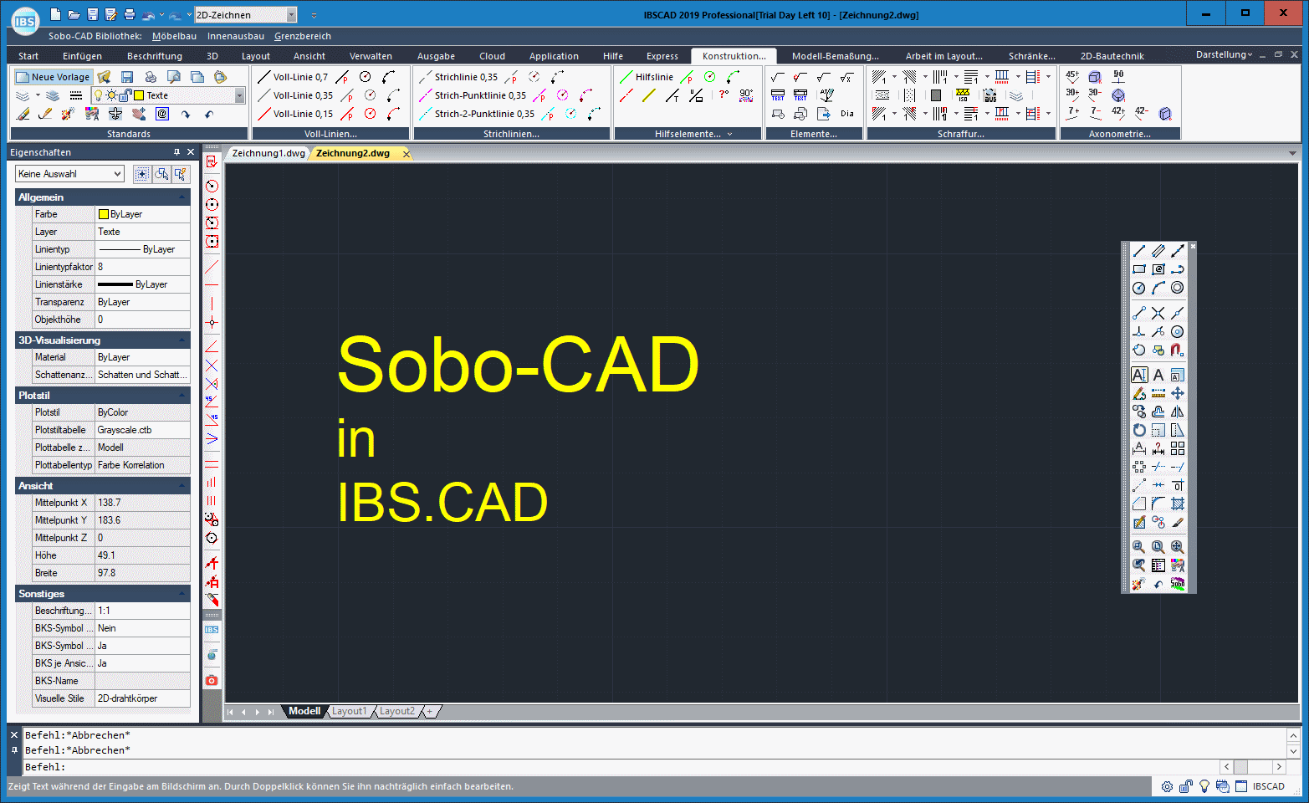Image resolution: width=1309 pixels, height=803 pixels.
Task: Click the Strichlinie 0,35 dashed line tool
Action: tap(458, 77)
